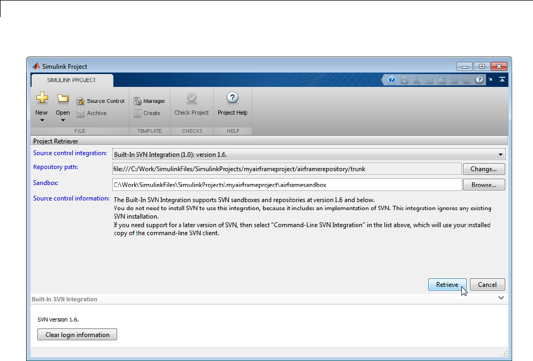This screenshot has height=361, width=533.
Task: Click the Sandbox label
Action: (x=45, y=183)
